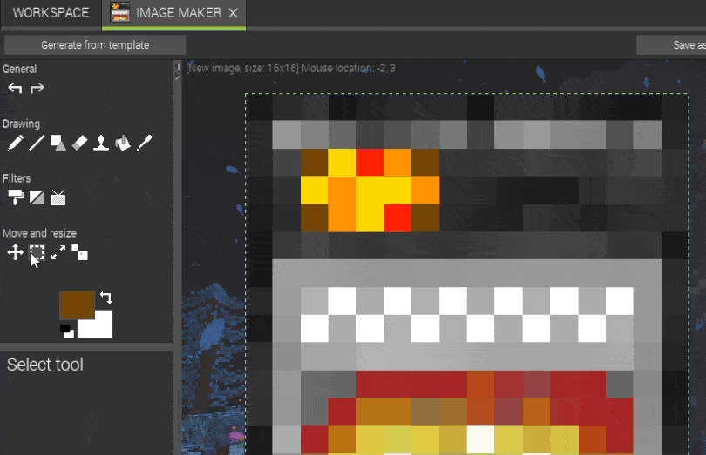Select the Line drawing tool

click(37, 143)
